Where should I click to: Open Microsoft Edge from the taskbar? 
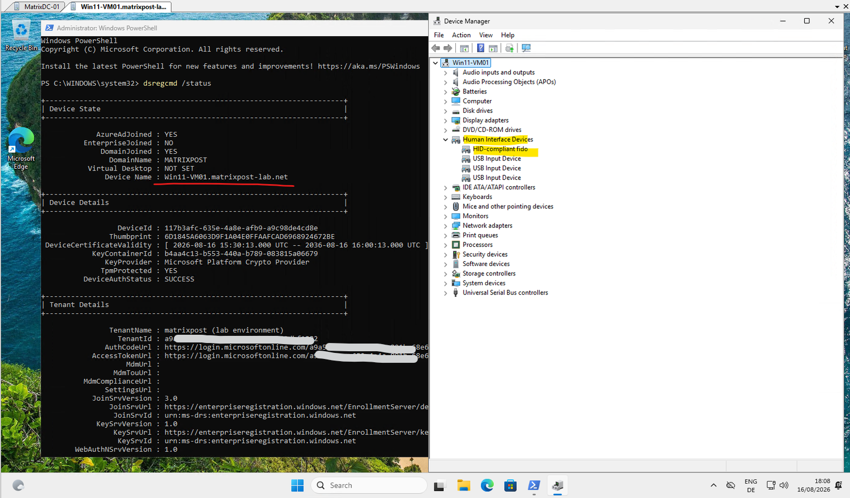coord(487,485)
